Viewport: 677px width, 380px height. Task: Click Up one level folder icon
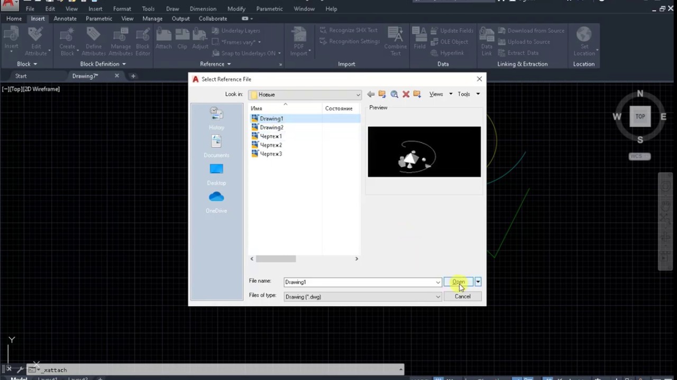382,94
